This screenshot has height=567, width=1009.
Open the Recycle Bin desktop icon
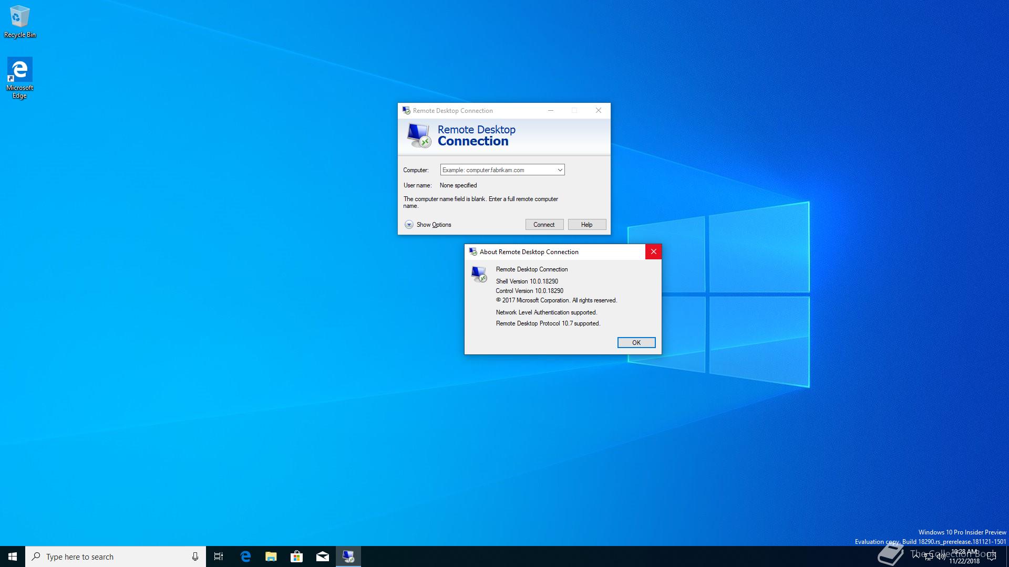tap(19, 21)
